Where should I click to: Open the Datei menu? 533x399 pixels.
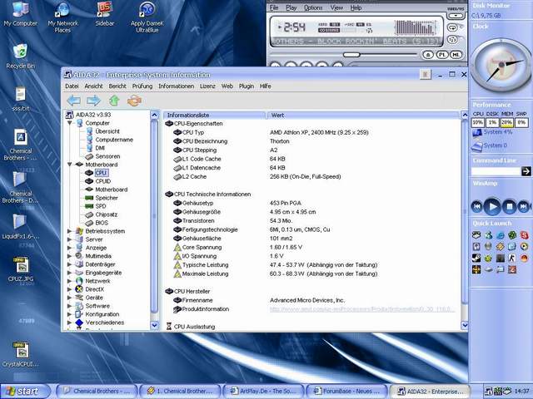coord(72,86)
